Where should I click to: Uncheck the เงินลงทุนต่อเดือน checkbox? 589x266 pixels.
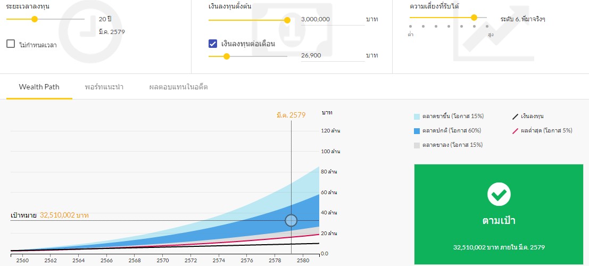pos(213,44)
